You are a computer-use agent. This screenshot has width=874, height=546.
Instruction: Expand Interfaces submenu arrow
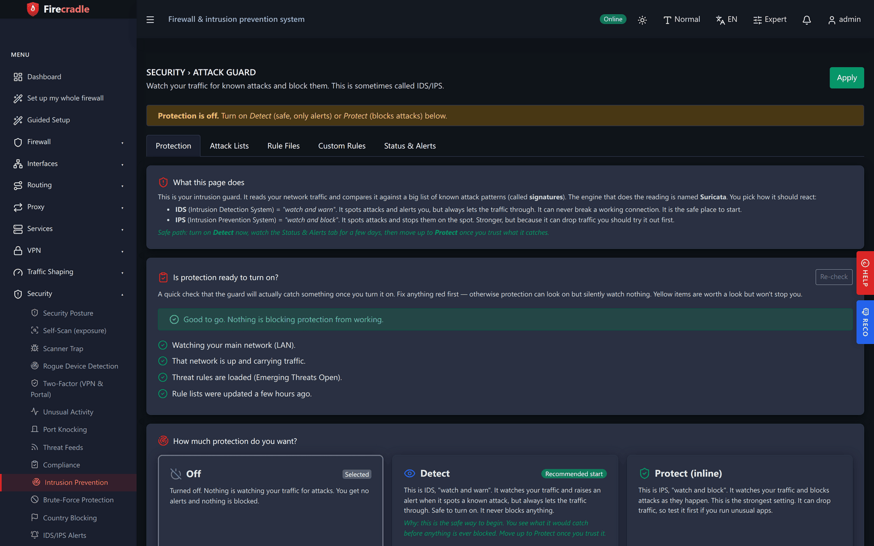(122, 164)
